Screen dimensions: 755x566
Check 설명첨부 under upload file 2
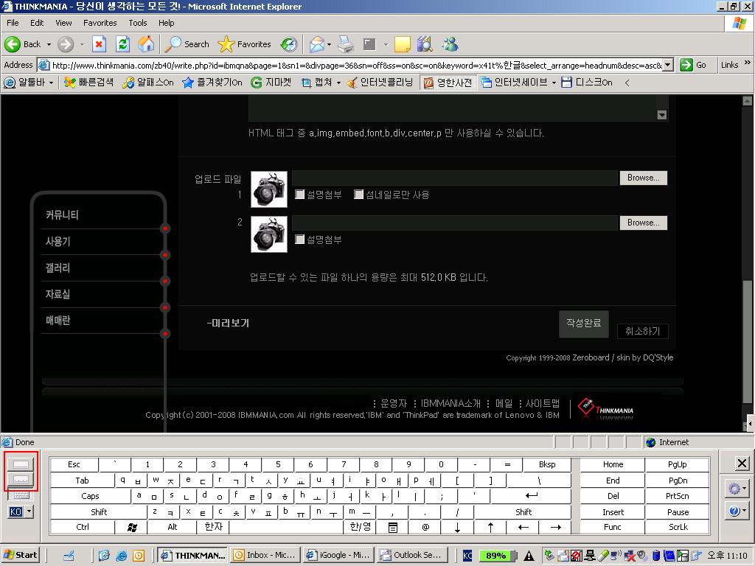(300, 239)
